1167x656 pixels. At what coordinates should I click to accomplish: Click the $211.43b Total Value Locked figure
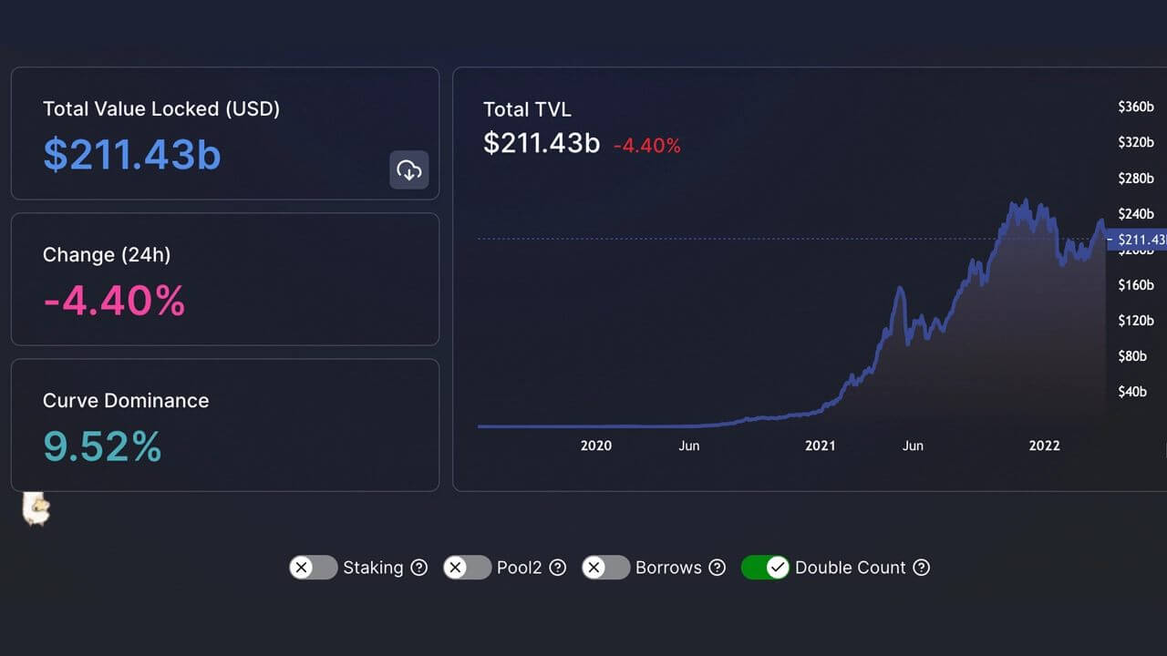coord(132,155)
